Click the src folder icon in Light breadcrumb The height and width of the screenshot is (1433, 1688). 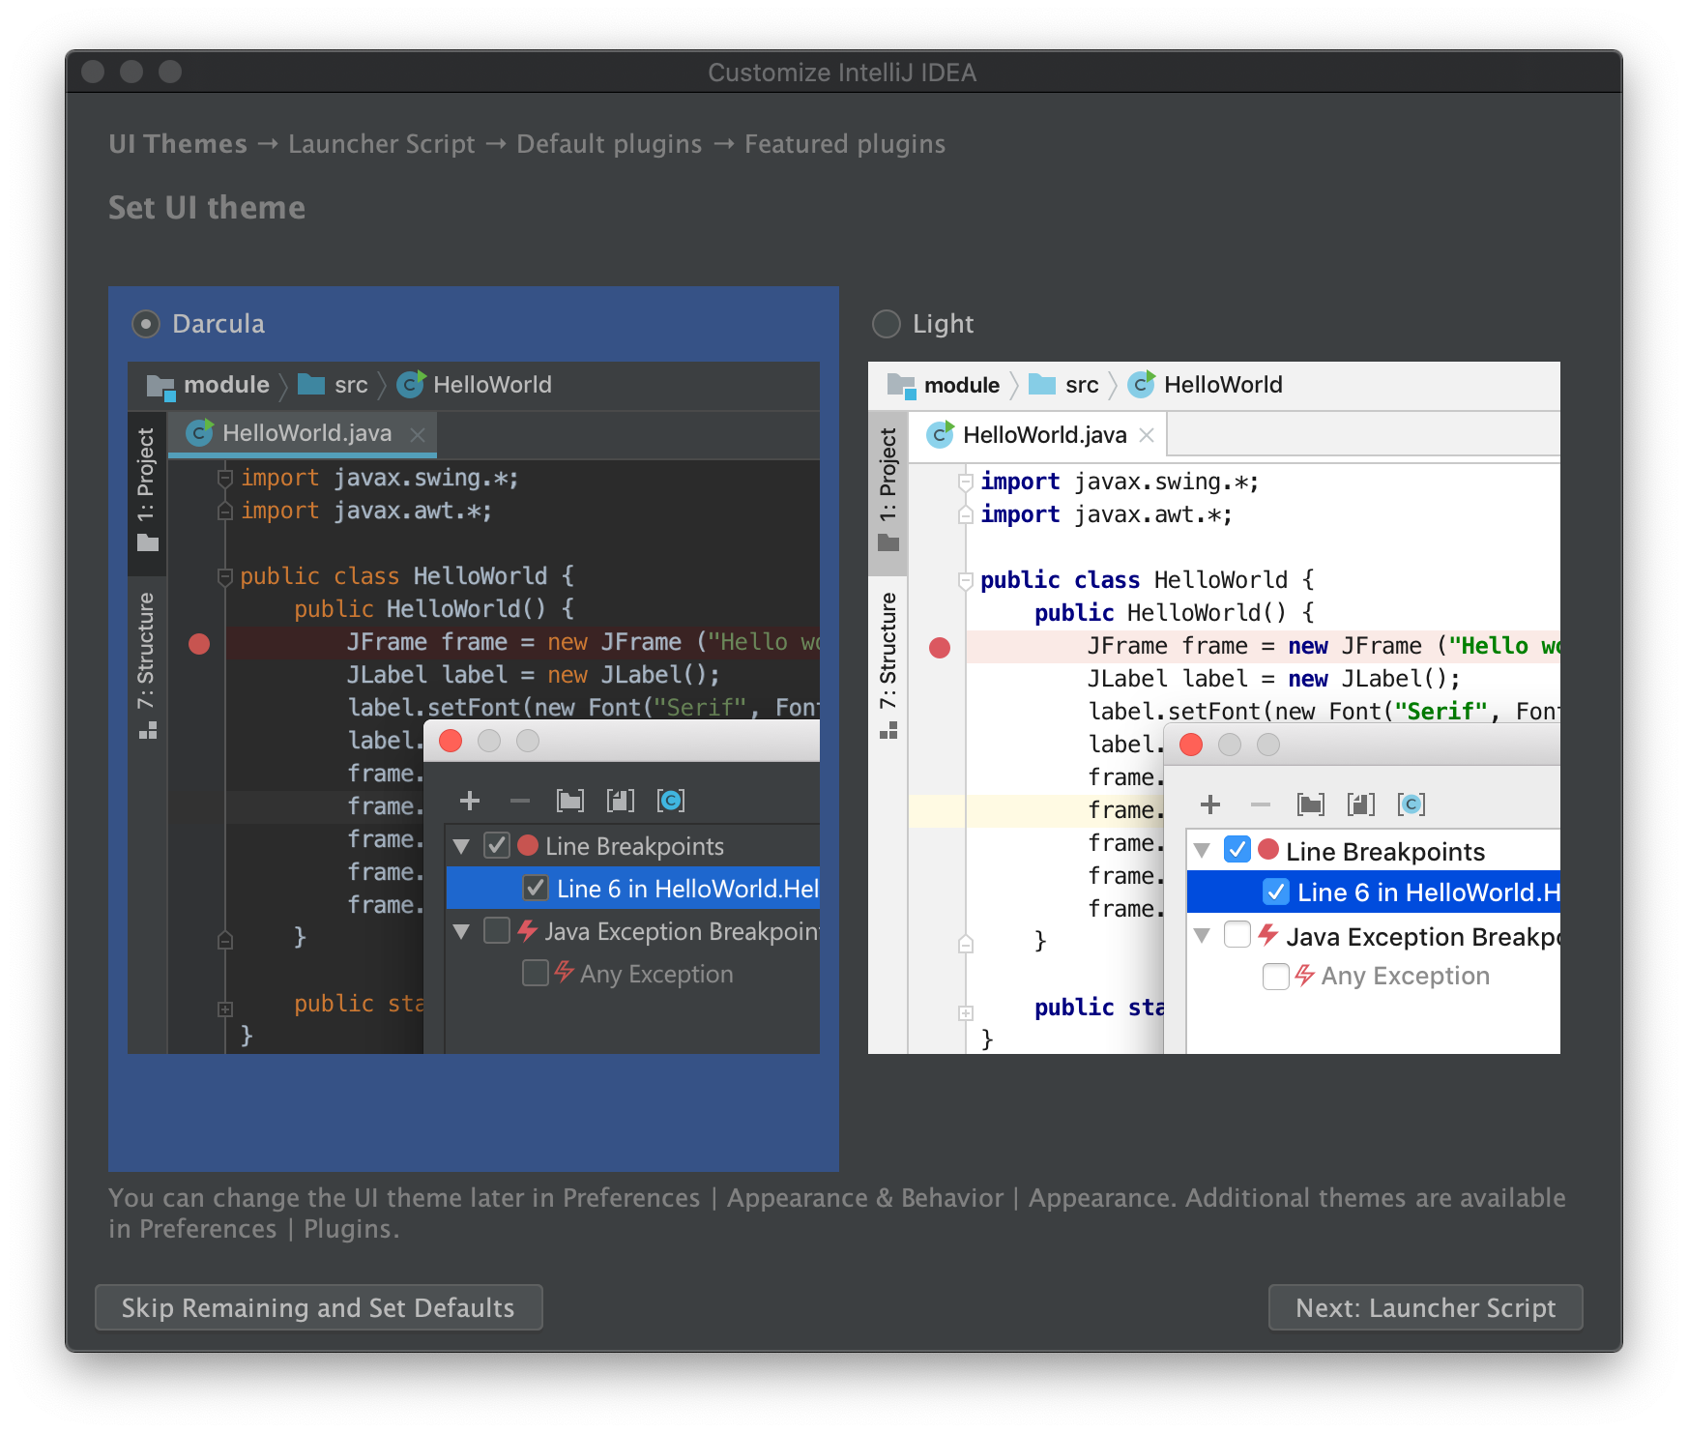pyautogui.click(x=1042, y=385)
